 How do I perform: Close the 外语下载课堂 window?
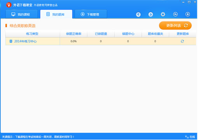point(195,2)
